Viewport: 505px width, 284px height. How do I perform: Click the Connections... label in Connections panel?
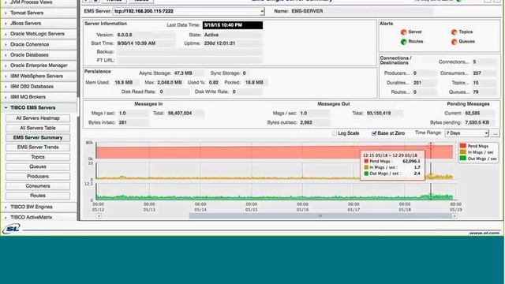click(454, 62)
